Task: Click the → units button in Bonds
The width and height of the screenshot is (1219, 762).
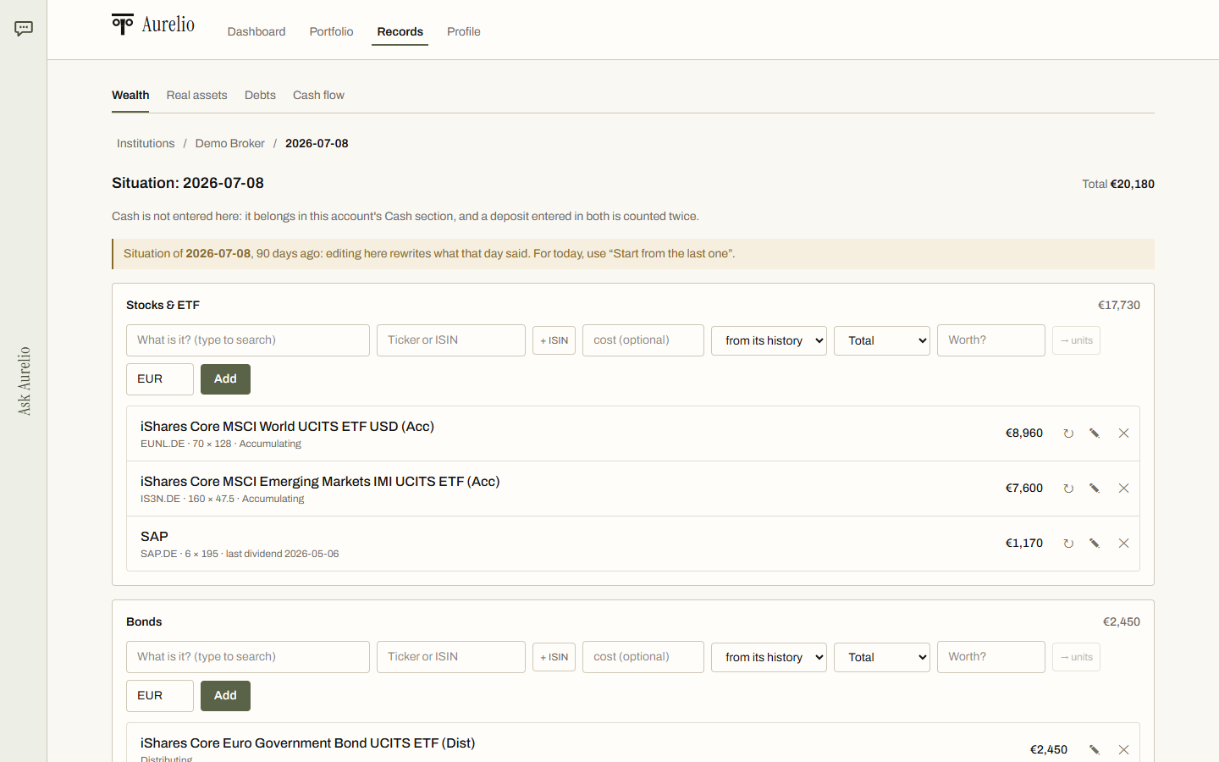Action: click(1076, 657)
